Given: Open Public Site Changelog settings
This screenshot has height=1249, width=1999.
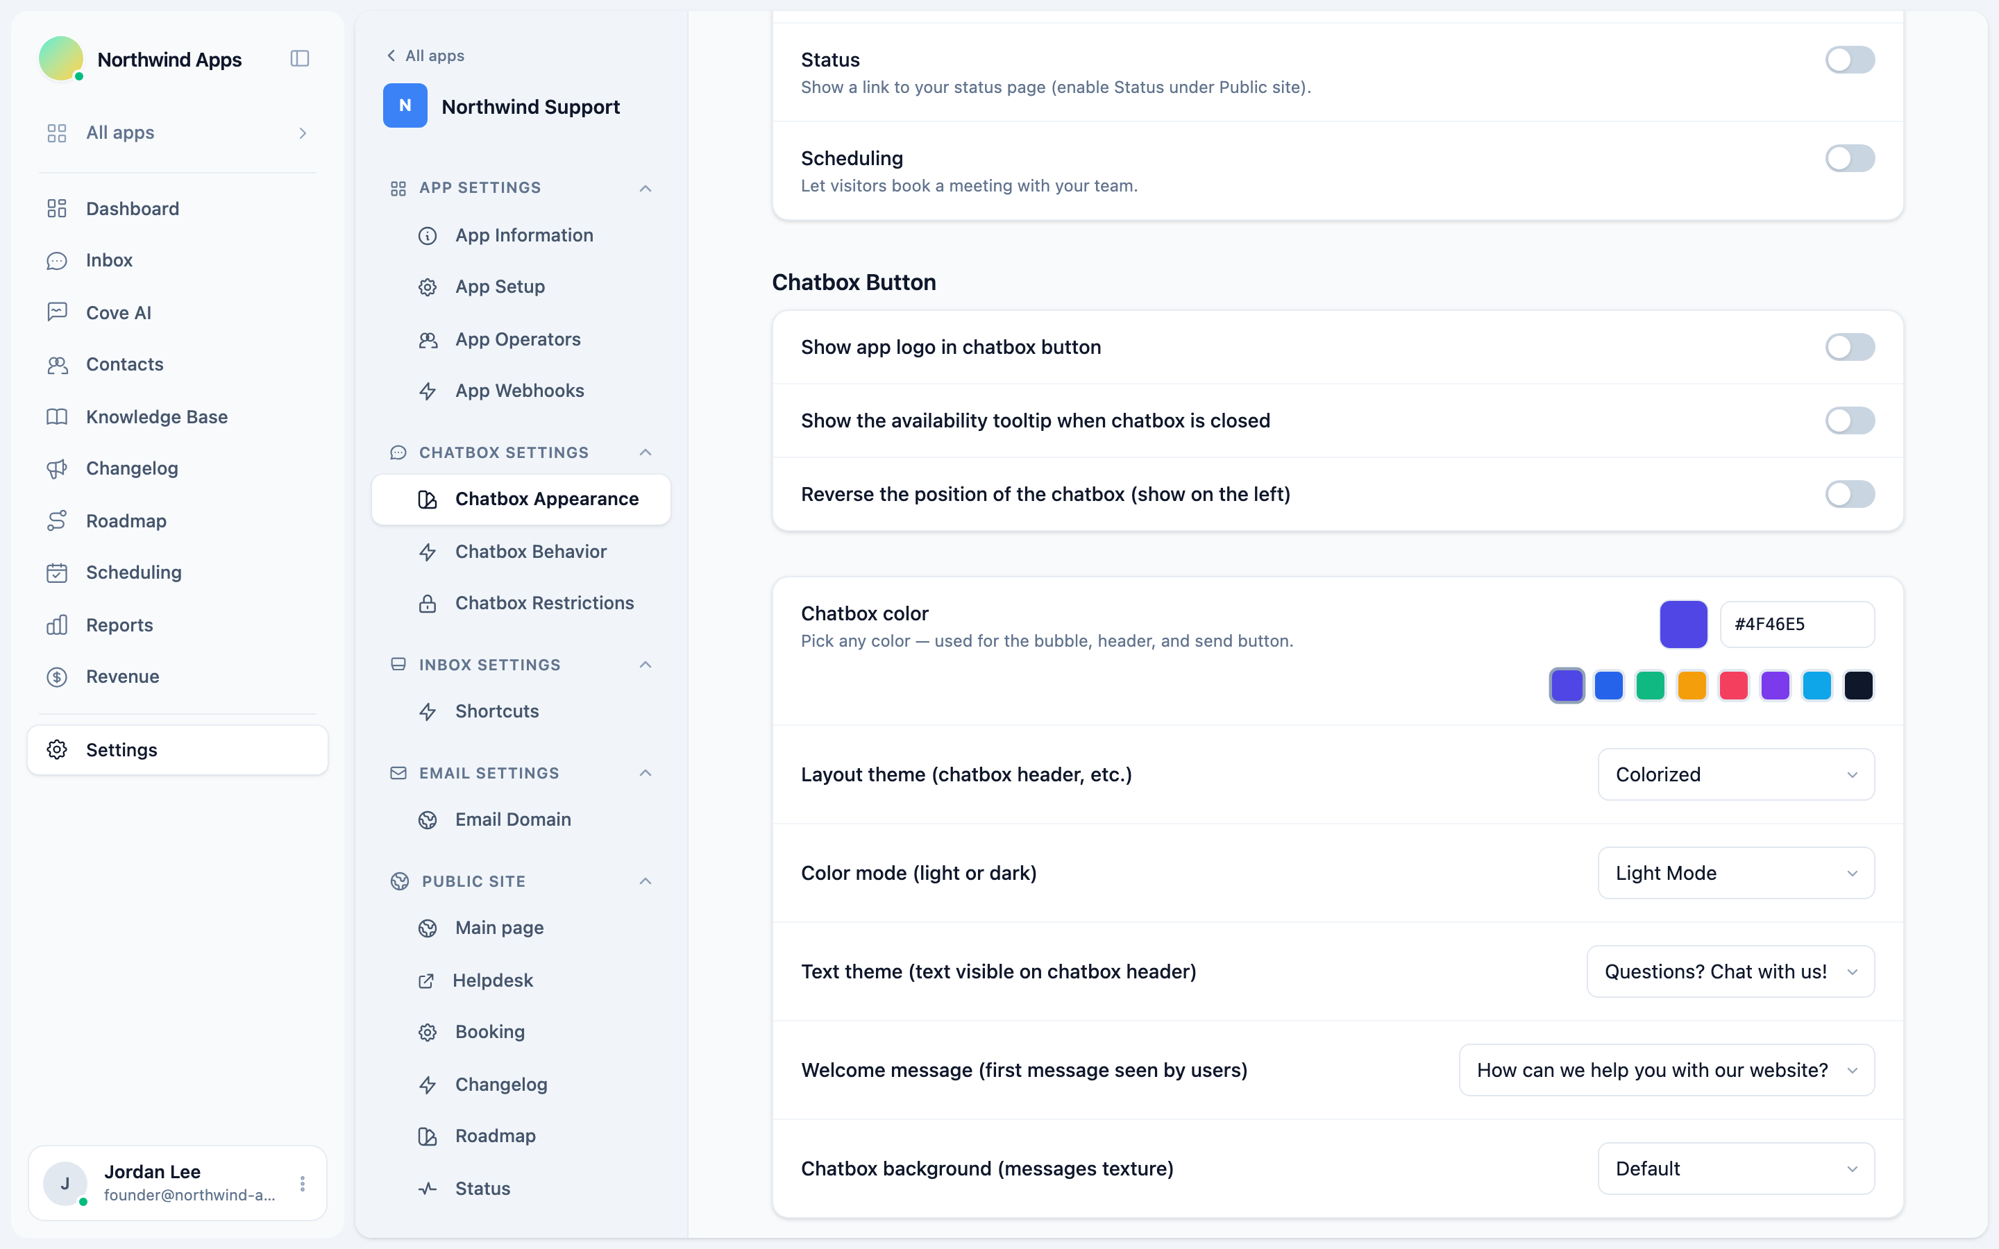Looking at the screenshot, I should 521,1085.
